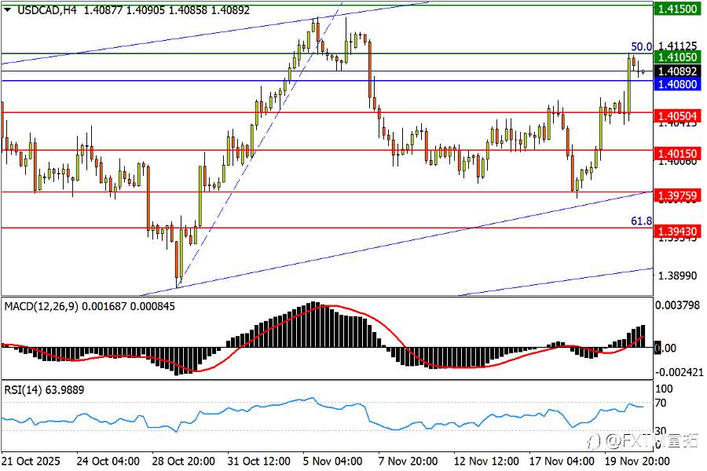Click the 31 Oct 12:00 time label

click(x=258, y=462)
